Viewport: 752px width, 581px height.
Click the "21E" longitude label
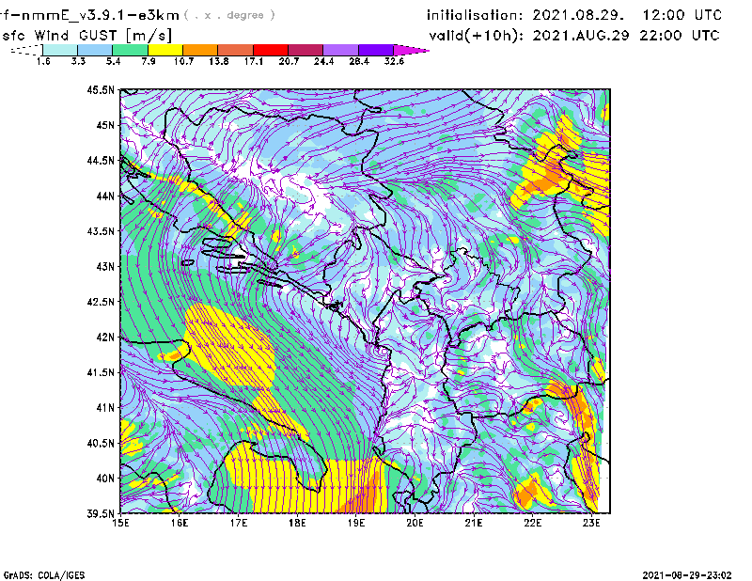(x=474, y=523)
